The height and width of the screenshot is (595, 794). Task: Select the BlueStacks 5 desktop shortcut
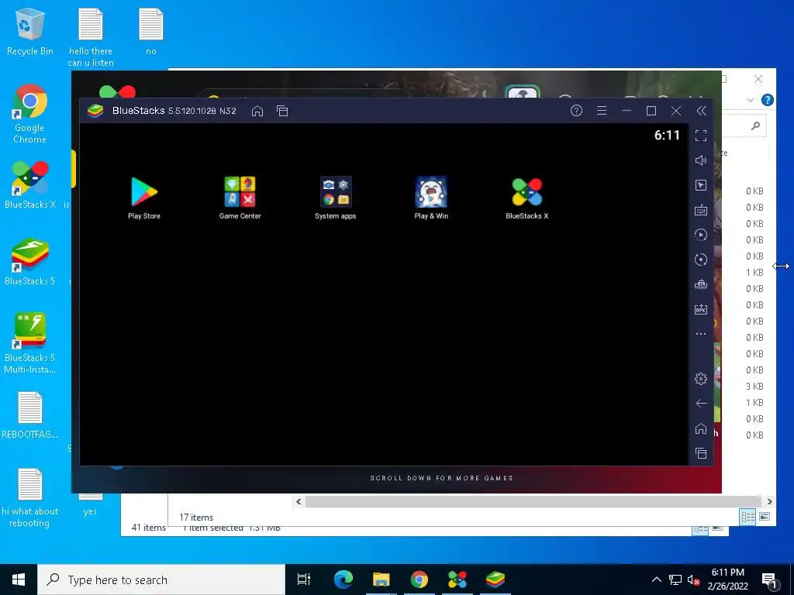pyautogui.click(x=29, y=262)
